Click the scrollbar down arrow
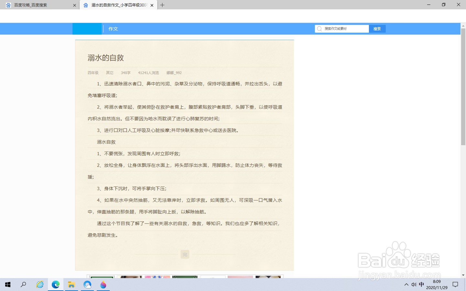Image resolution: width=466 pixels, height=291 pixels. coord(463,275)
